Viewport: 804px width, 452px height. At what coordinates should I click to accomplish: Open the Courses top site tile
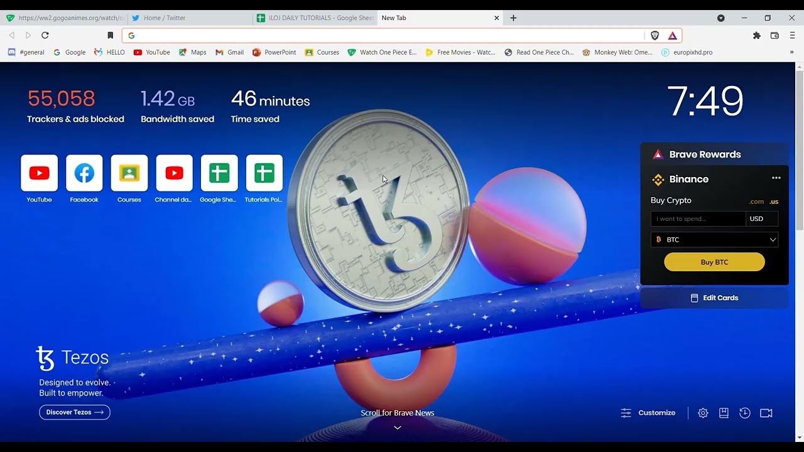pyautogui.click(x=129, y=173)
